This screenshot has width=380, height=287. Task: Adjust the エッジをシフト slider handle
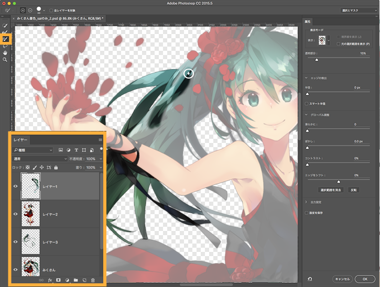tap(339, 181)
